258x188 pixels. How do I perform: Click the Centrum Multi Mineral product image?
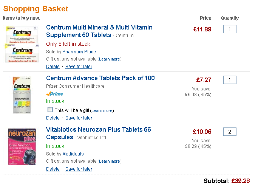click(22, 44)
